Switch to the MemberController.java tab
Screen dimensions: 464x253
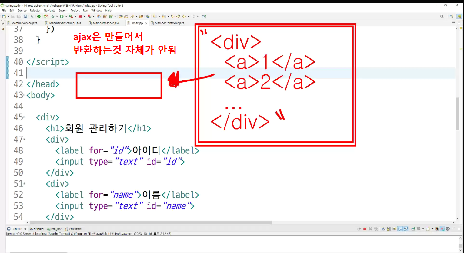[x=167, y=23]
